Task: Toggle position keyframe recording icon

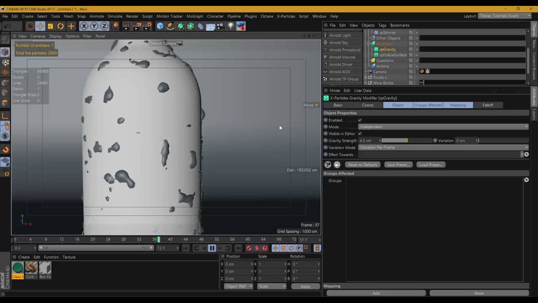Action: [275, 248]
